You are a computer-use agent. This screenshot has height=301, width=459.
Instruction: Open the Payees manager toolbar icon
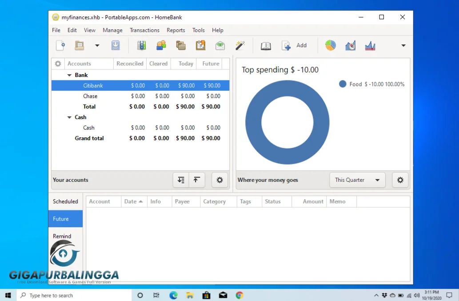[161, 45]
